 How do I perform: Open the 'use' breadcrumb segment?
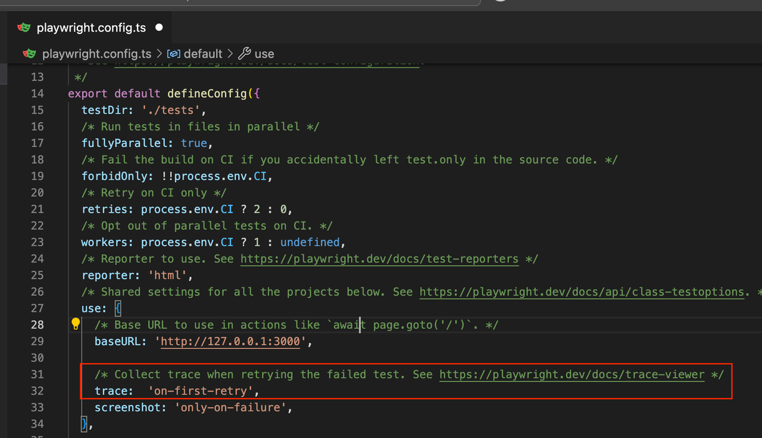pyautogui.click(x=264, y=54)
